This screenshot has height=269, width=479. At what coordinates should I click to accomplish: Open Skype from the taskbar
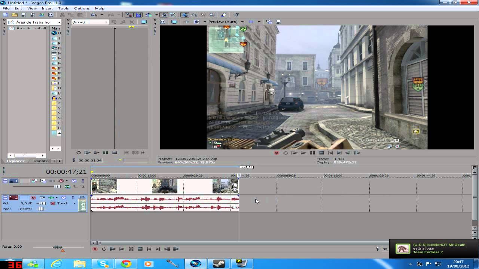[x=103, y=264]
